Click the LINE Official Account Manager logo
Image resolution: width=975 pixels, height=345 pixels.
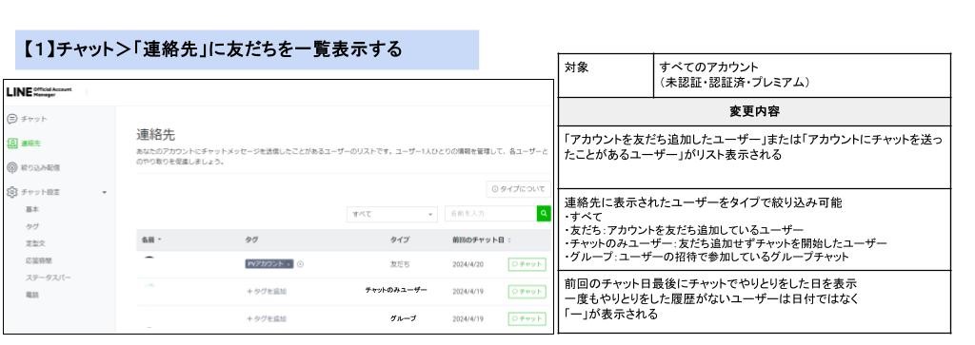tap(38, 92)
